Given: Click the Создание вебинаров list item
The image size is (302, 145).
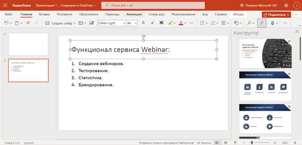Looking at the screenshot, I should tap(101, 64).
